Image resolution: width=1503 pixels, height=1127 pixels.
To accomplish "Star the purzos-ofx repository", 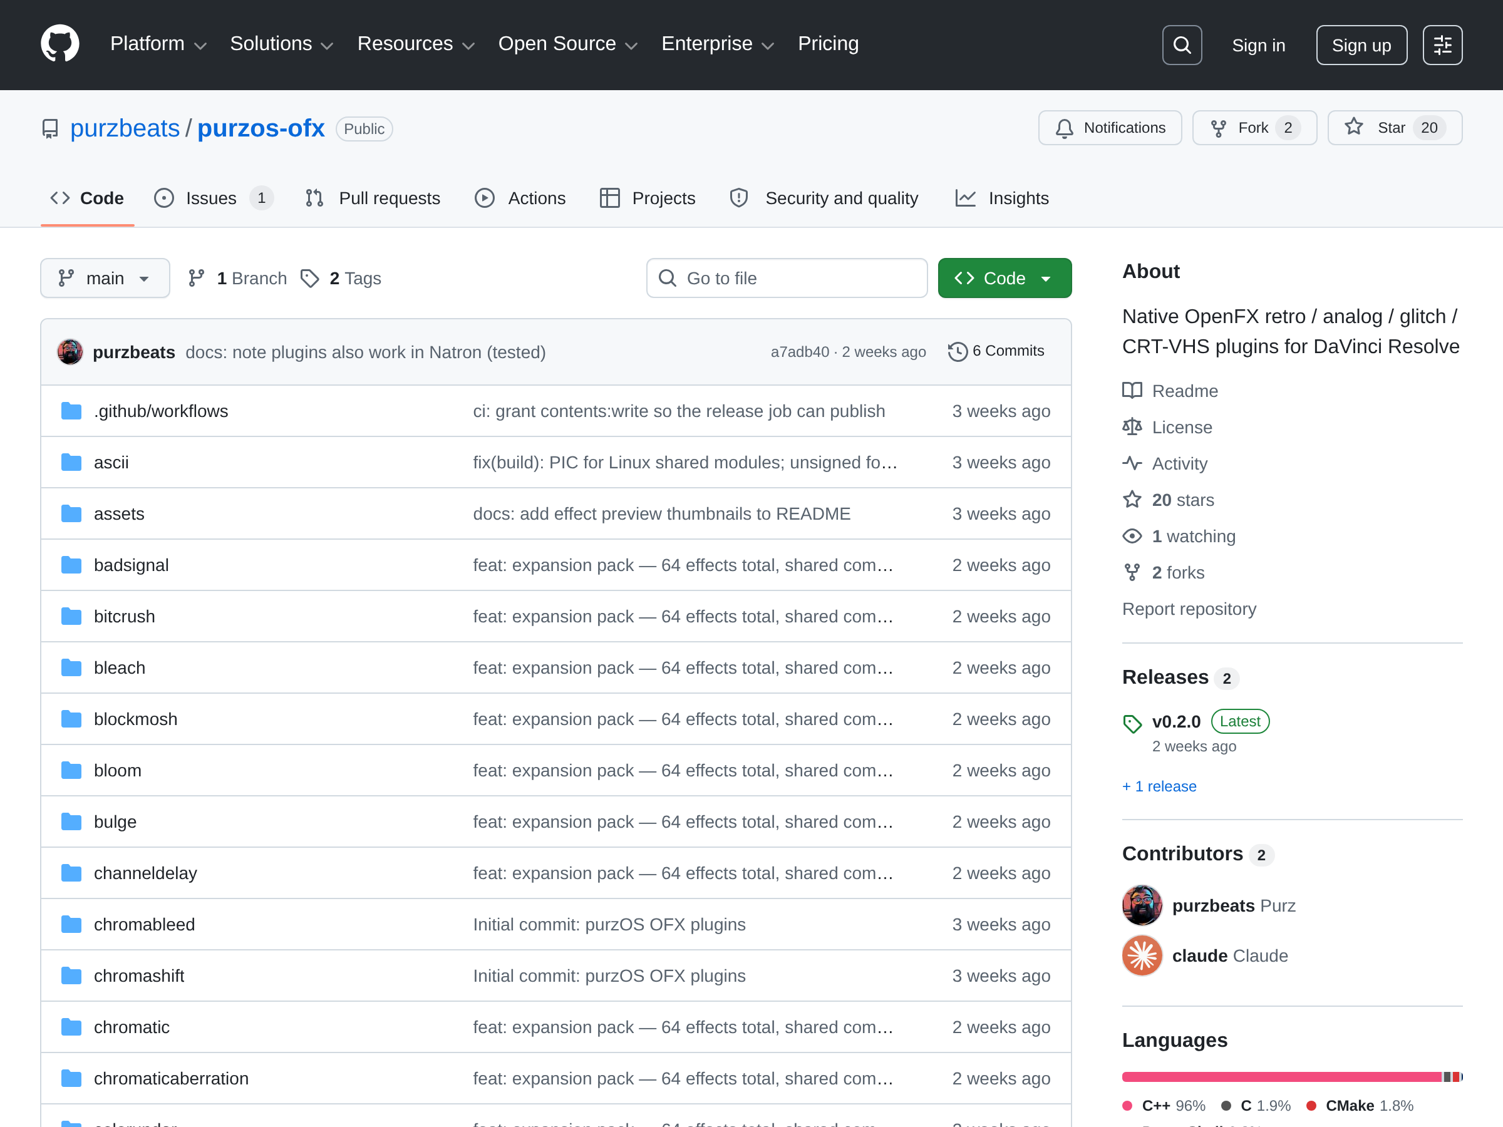I will point(1394,128).
